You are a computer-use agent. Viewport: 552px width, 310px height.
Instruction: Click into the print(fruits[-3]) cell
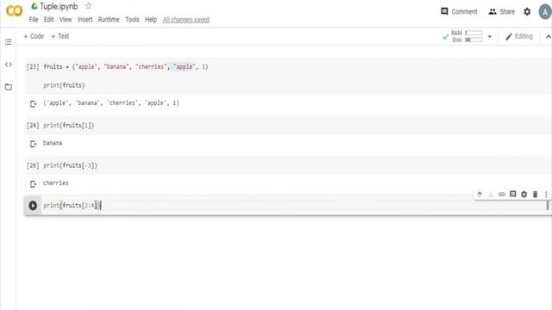click(x=70, y=165)
